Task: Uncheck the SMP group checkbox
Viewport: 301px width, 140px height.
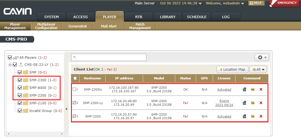Action: pos(19,72)
